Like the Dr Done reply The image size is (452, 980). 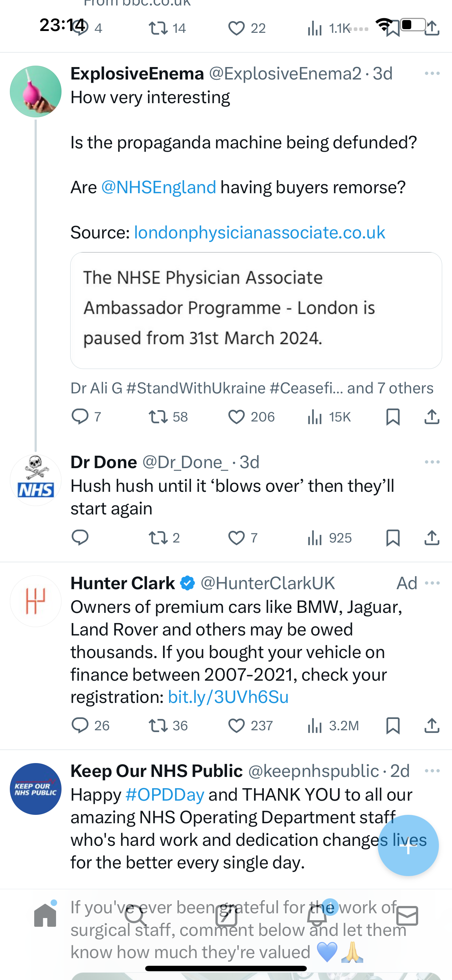[236, 538]
